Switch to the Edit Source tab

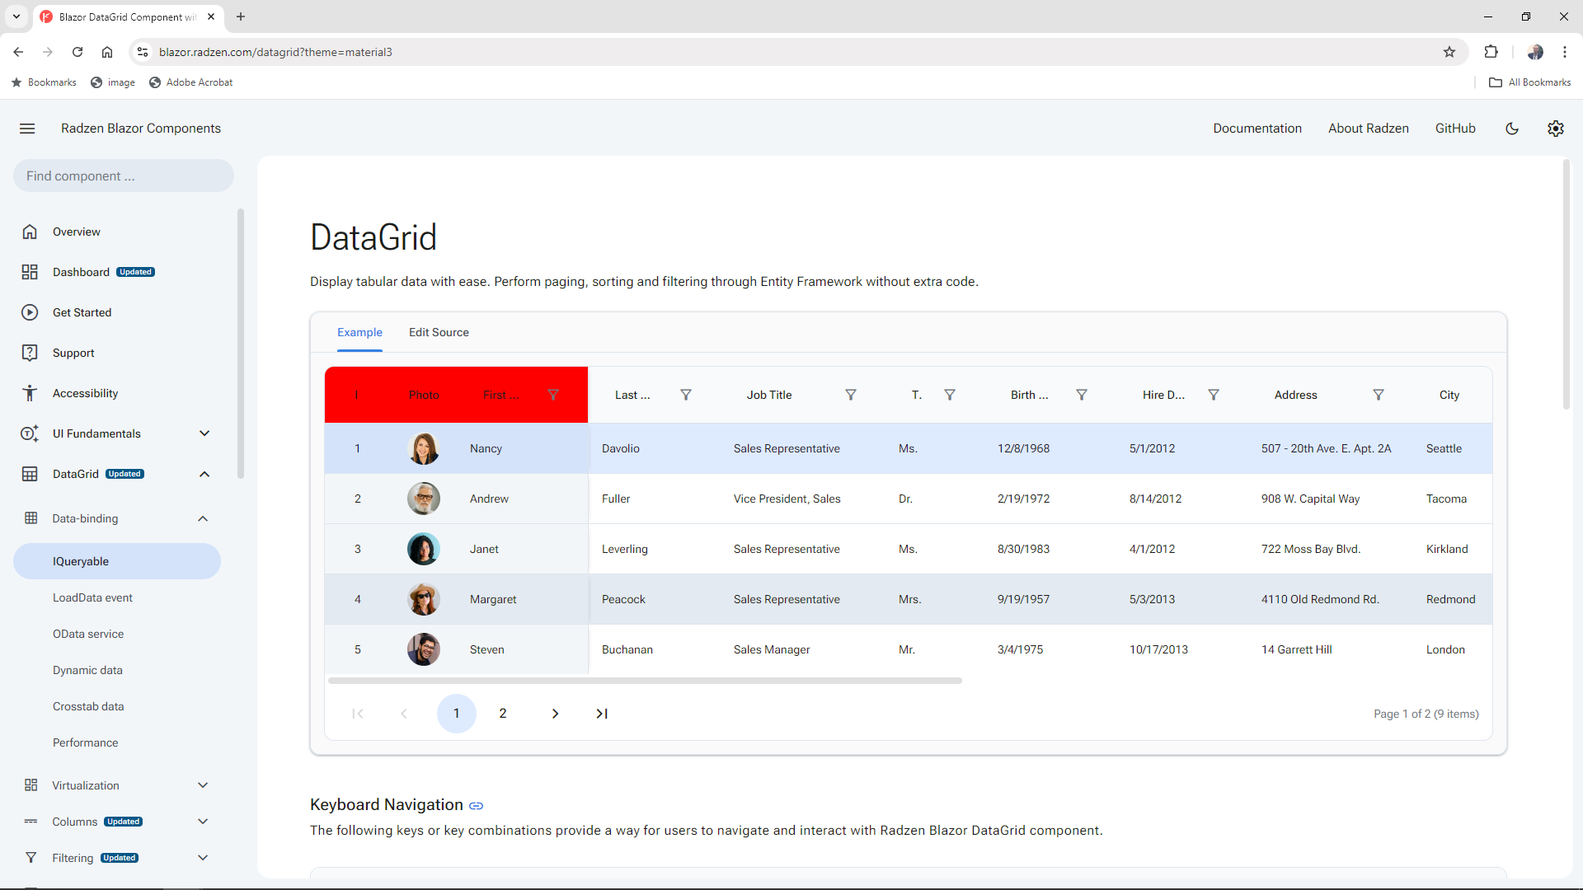439,332
